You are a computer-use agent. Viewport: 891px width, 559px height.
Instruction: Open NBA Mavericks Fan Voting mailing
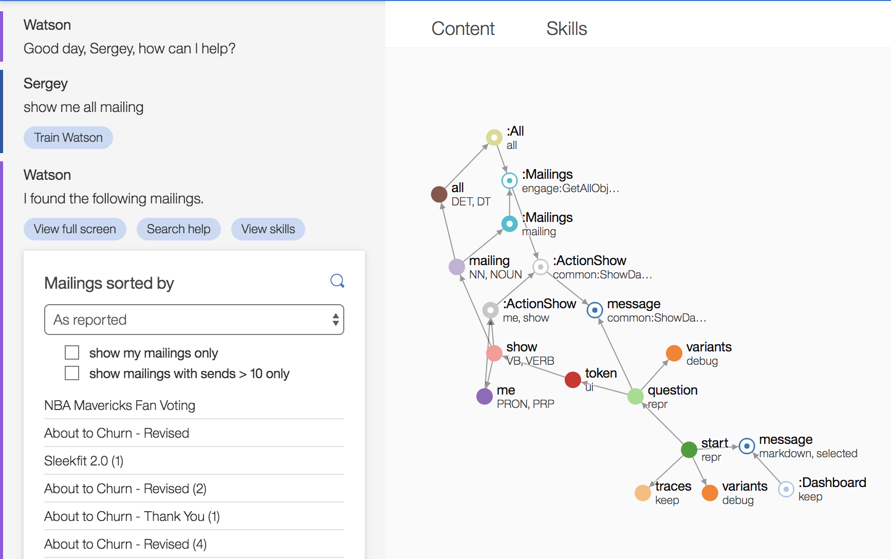pos(120,405)
